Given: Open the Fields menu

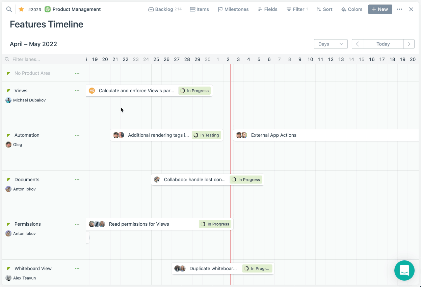Looking at the screenshot, I should click(x=267, y=9).
